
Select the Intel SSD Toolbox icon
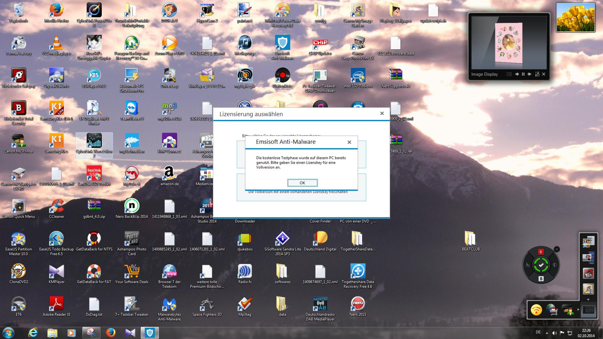(x=358, y=78)
